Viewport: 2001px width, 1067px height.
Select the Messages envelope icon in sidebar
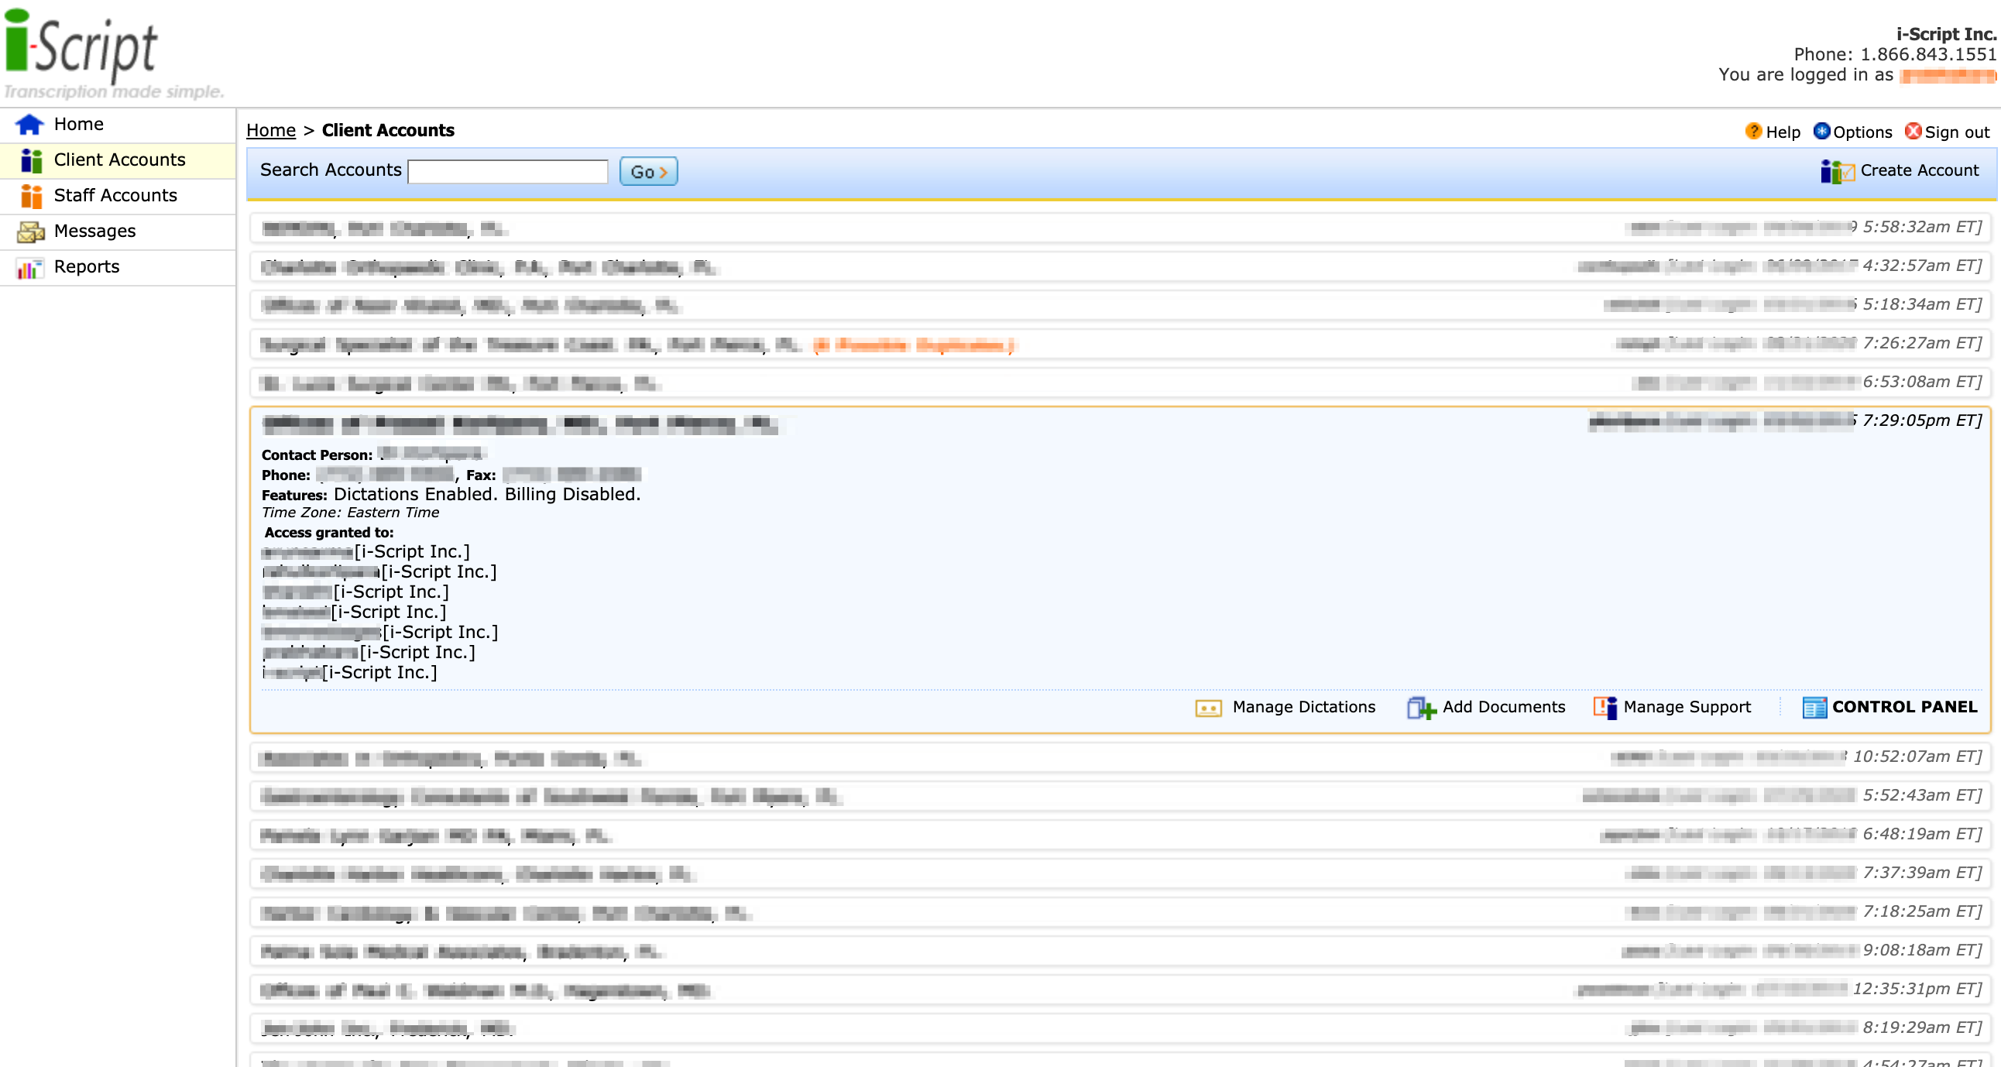(29, 231)
